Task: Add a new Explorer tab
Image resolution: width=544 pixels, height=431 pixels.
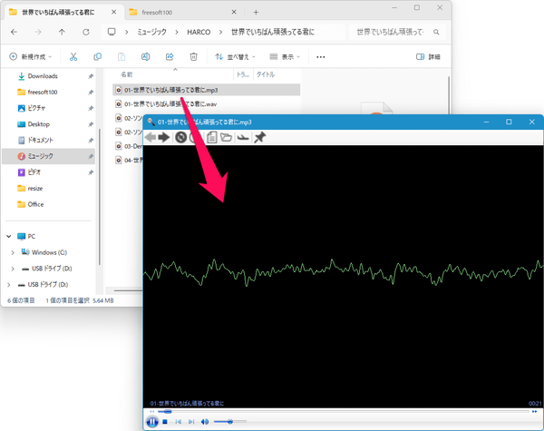Action: pos(256,13)
